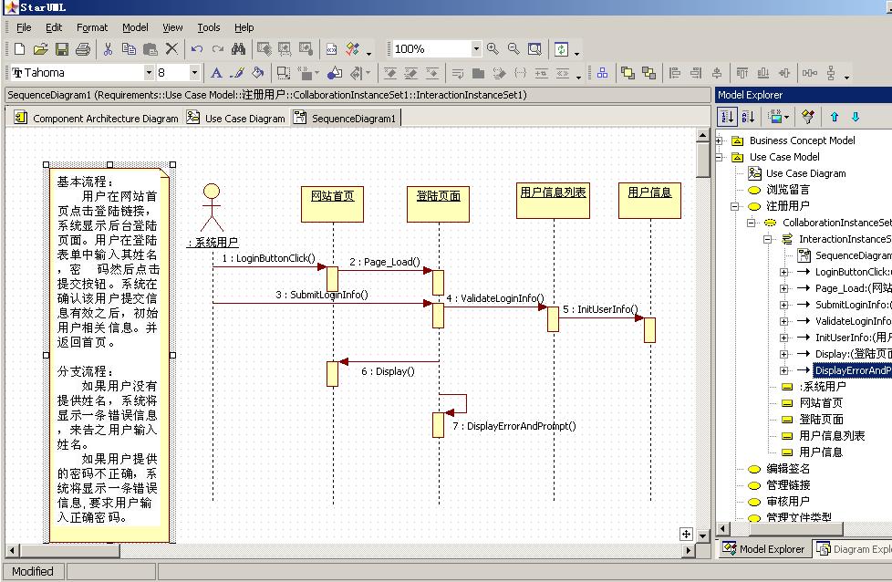Open the fill color swatch
This screenshot has width=892, height=582.
click(x=258, y=72)
